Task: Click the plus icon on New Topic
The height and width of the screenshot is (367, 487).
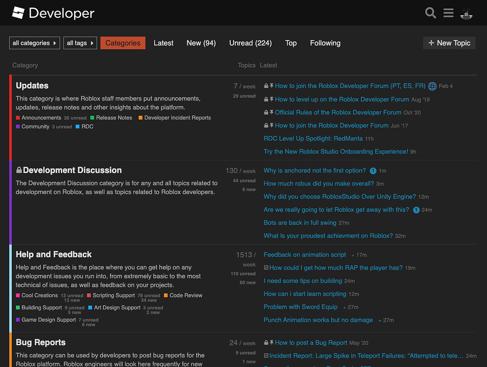Action: click(431, 43)
